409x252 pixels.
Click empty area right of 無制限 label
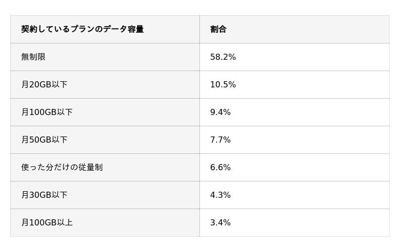[123, 57]
